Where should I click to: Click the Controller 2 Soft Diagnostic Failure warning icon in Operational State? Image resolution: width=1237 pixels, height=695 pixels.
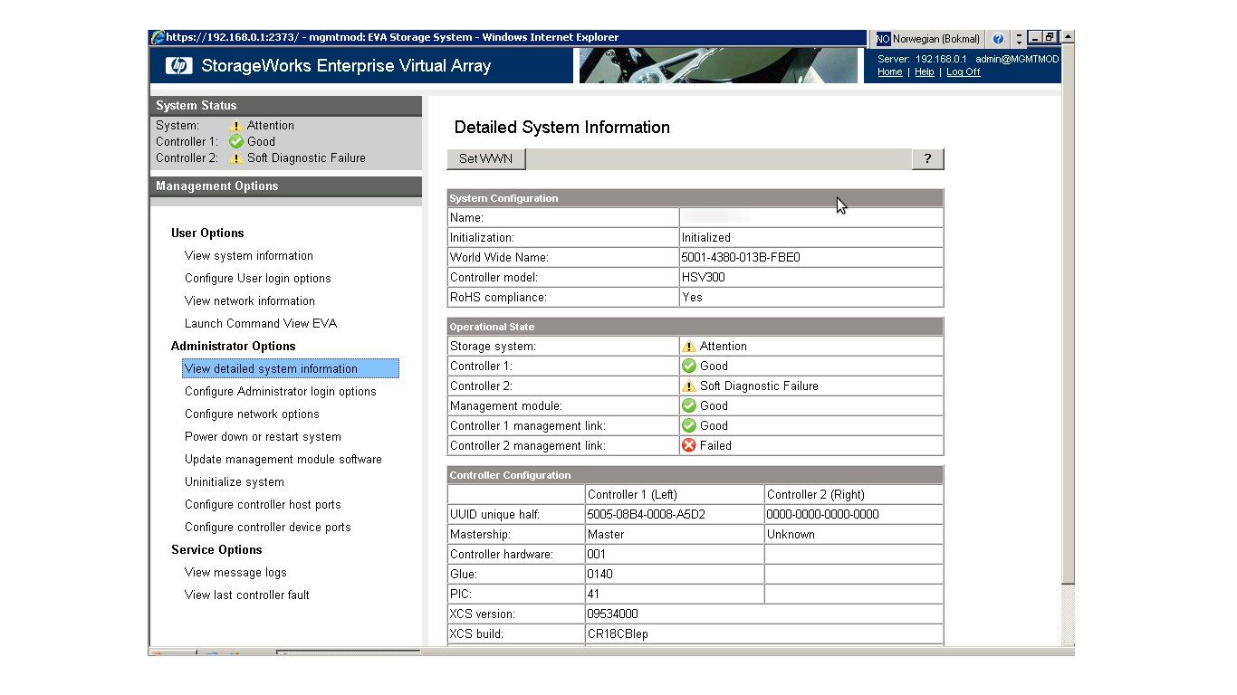click(x=689, y=386)
